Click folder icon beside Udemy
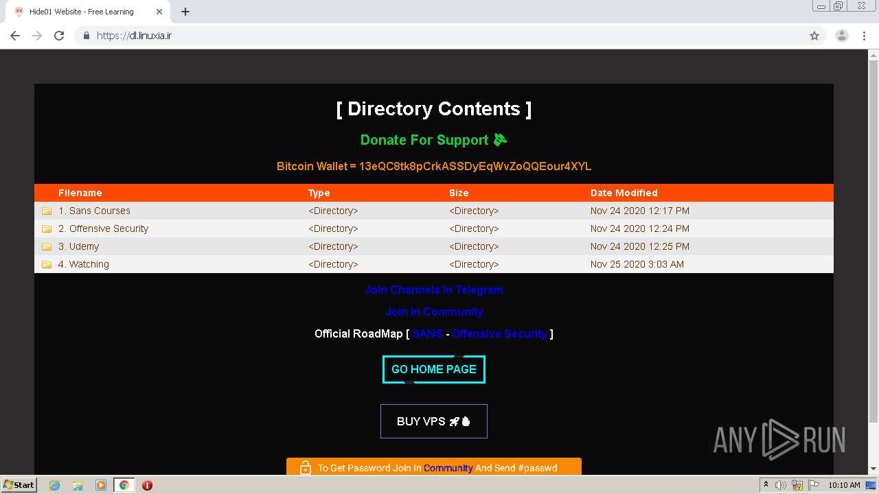Screen dimensions: 879x494 coord(47,246)
